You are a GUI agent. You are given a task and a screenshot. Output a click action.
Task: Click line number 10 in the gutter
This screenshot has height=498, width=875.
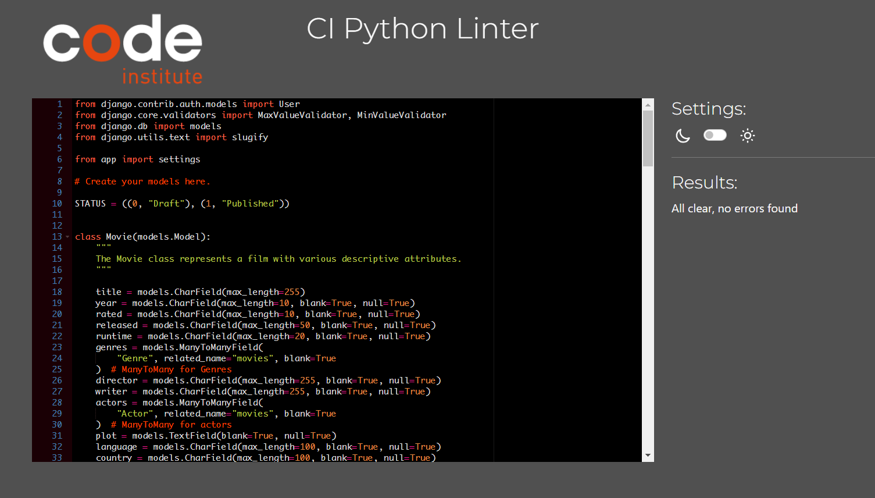tap(57, 204)
